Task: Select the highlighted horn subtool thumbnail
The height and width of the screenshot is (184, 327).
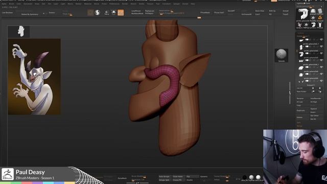Action: point(301,55)
